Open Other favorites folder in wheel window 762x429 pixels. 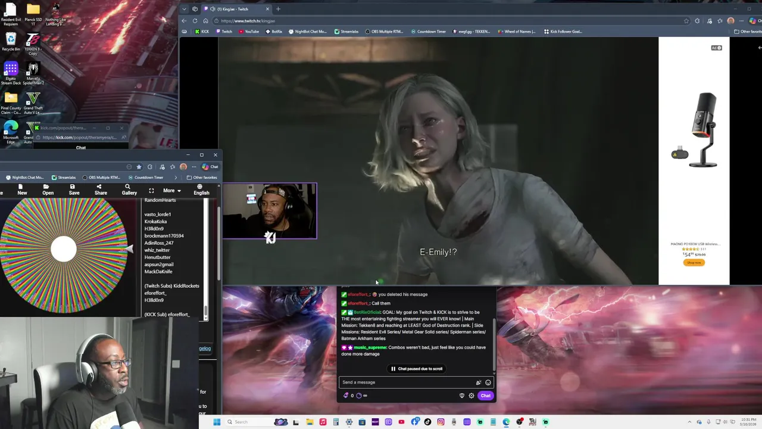coord(202,178)
